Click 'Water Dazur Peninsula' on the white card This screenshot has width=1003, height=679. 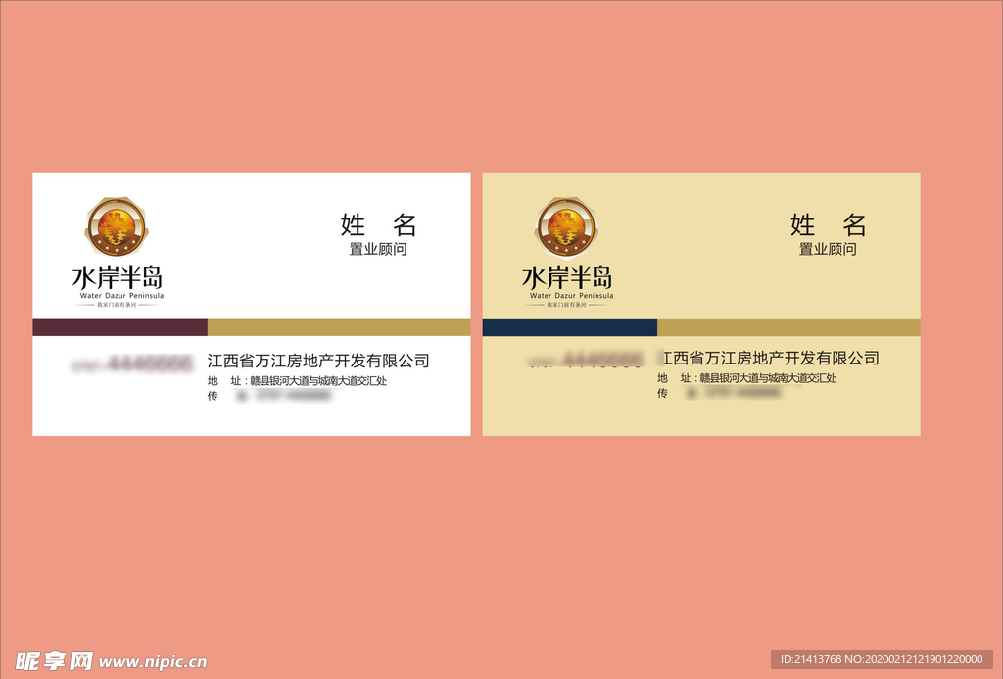tap(121, 296)
